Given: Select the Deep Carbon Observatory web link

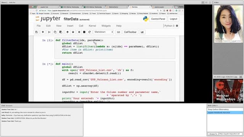Looking at the screenshot, I should (225, 110).
